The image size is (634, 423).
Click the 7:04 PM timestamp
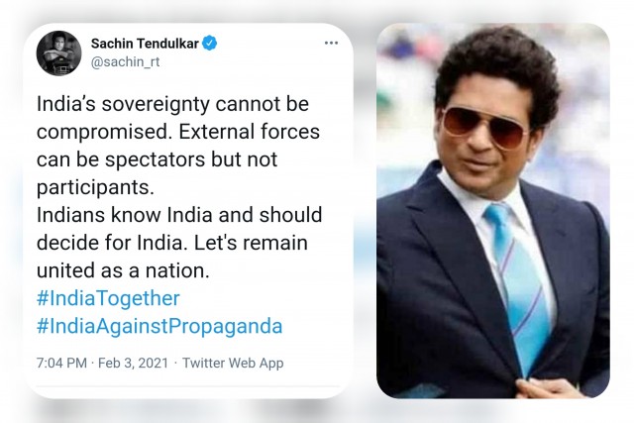coord(61,363)
